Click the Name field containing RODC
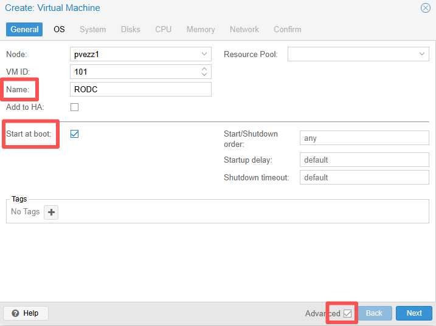Image resolution: width=436 pixels, height=326 pixels. click(140, 89)
